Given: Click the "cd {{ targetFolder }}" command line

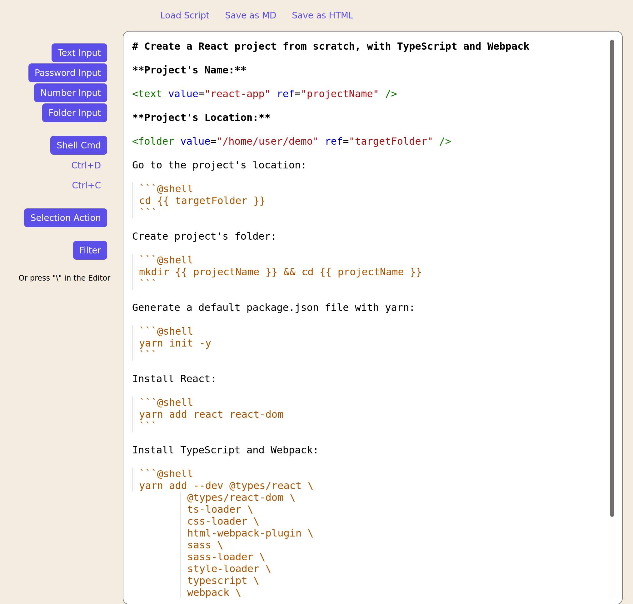Looking at the screenshot, I should point(202,201).
